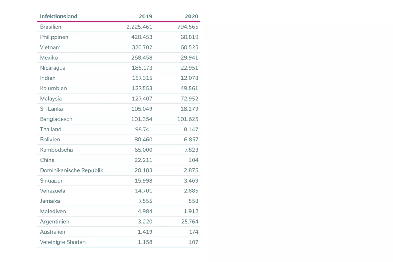Click Sri Lanka 2020 value 18.279
This screenshot has width=393, height=262.
(x=190, y=109)
